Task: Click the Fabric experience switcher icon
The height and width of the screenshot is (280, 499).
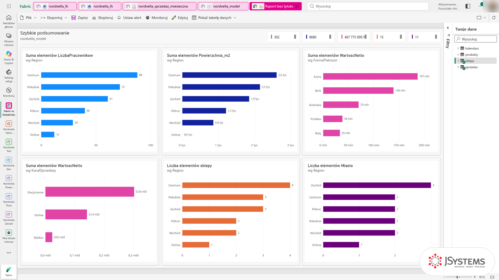Action: (9, 271)
